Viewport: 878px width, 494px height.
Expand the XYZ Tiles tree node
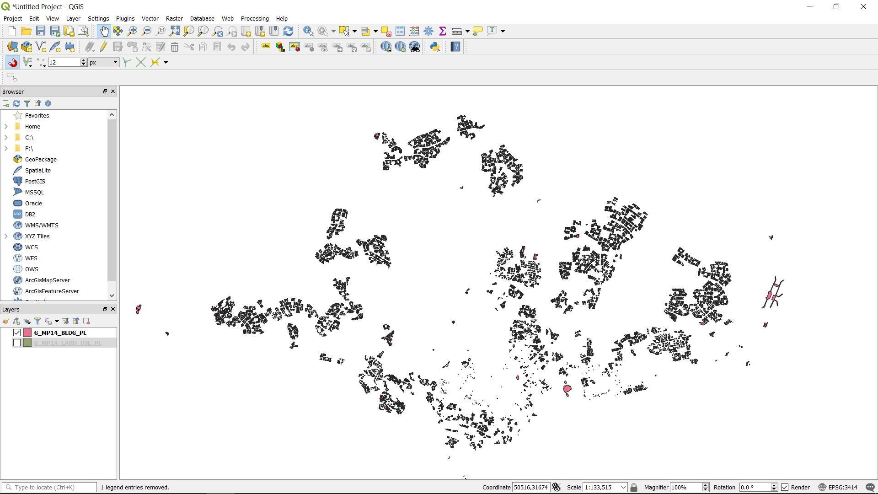tap(6, 236)
